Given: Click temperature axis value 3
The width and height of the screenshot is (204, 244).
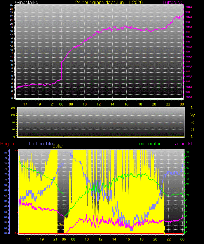Looking at the screenshot, I should point(187,233).
